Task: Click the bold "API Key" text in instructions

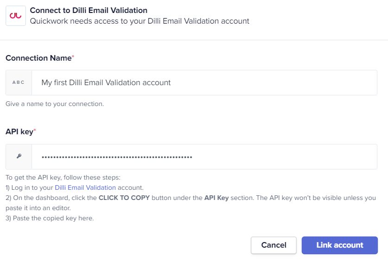Action: 216,198
